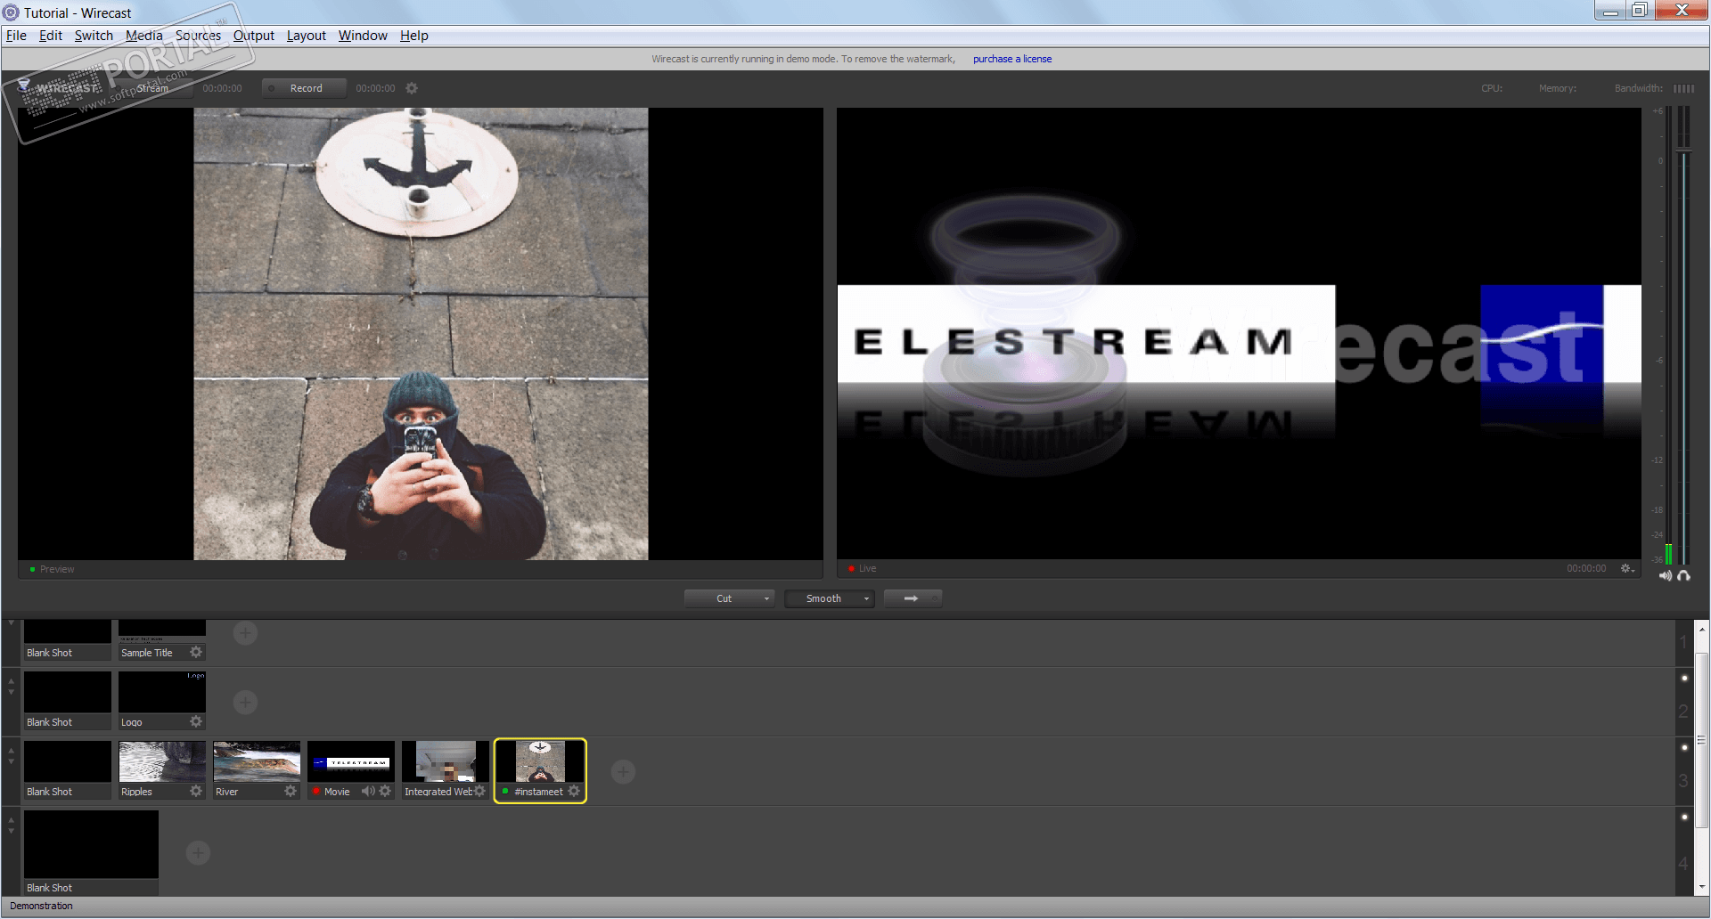Screen dimensions: 1711x919
Task: Select the Blank Shot in layer 4
Action: point(91,852)
